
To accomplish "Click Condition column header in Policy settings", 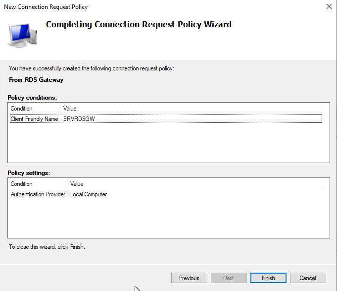I will click(x=38, y=184).
